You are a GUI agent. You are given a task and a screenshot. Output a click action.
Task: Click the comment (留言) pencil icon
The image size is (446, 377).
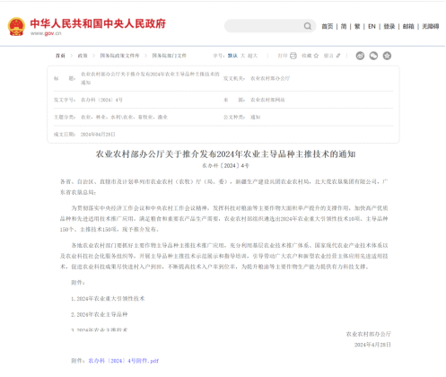338,56
